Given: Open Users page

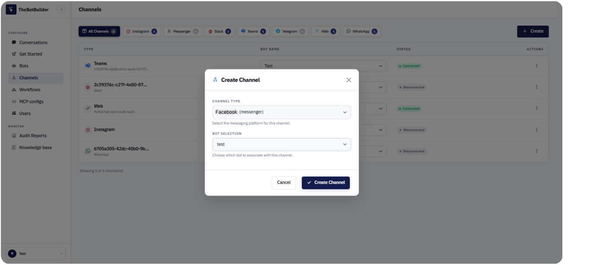Looking at the screenshot, I should [x=35, y=113].
